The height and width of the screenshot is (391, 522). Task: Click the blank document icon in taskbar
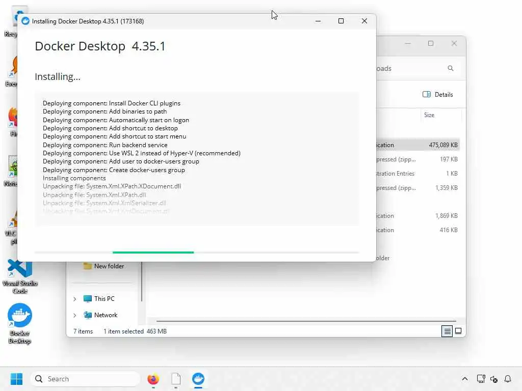click(x=176, y=379)
